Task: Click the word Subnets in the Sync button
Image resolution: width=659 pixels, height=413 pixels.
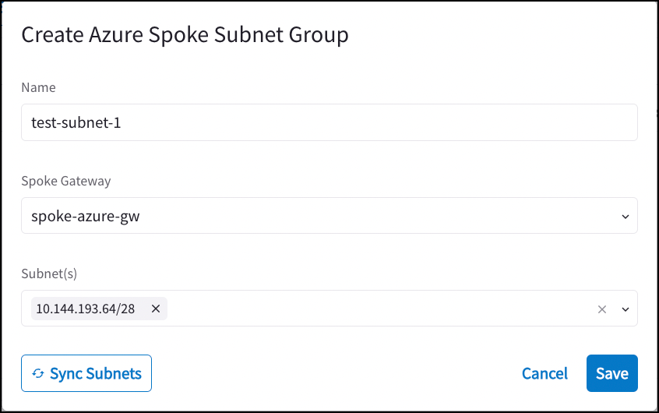Action: coord(115,373)
